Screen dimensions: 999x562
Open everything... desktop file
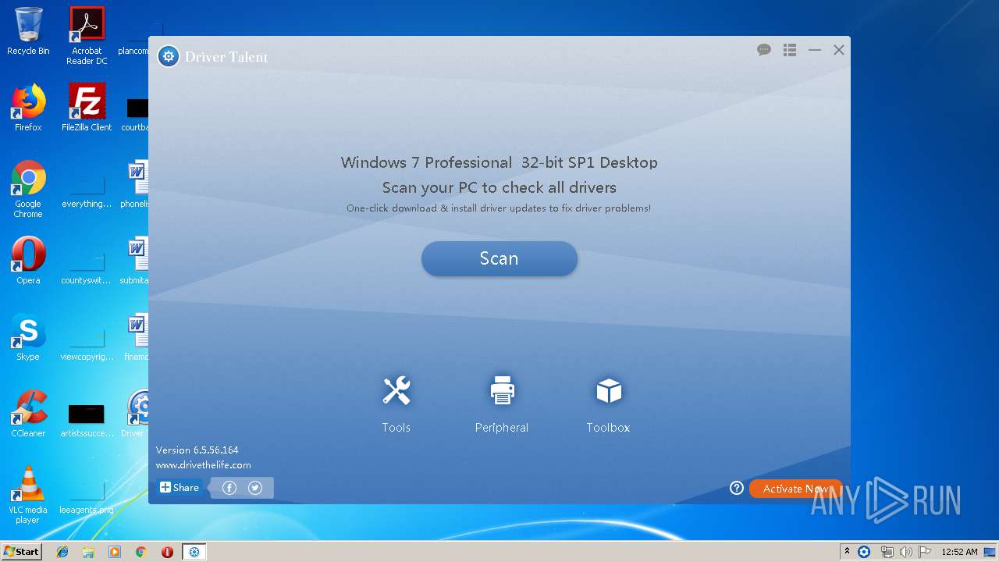coord(87,190)
